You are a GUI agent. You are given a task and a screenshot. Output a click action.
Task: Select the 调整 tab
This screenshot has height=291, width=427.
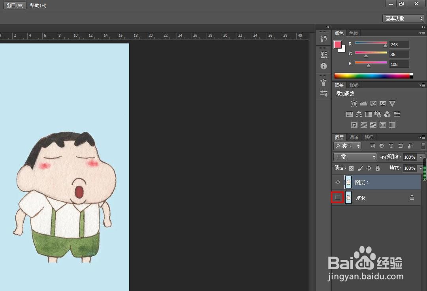coord(339,85)
